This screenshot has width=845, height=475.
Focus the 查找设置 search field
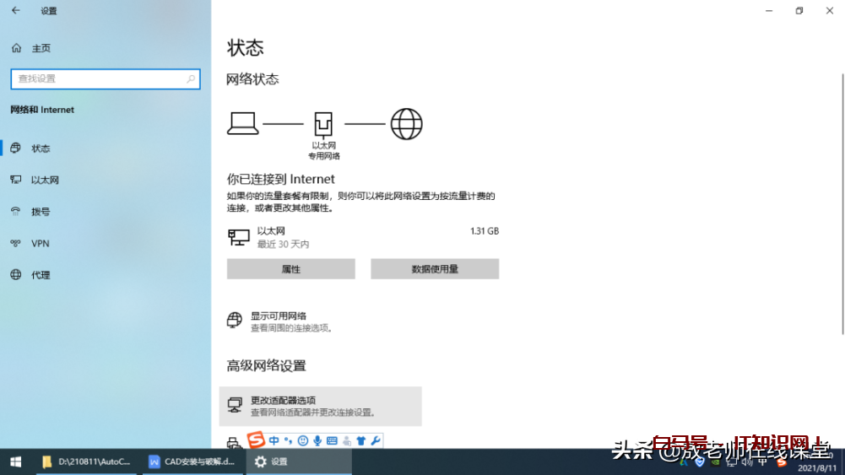coord(106,78)
